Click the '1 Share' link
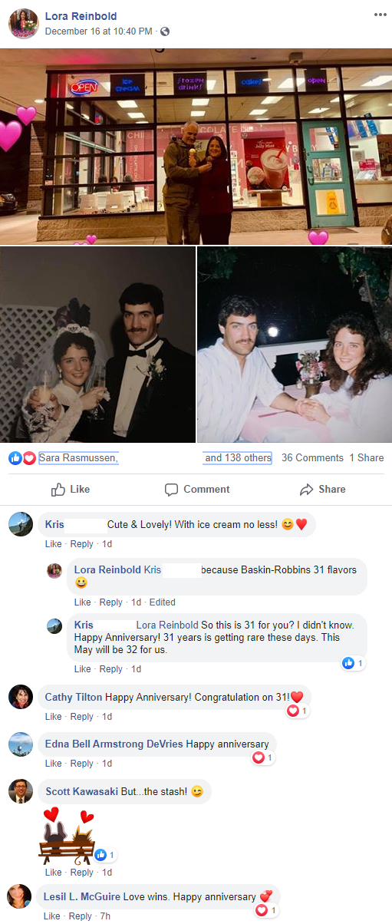Screen dimensions: 392x924 (367, 457)
